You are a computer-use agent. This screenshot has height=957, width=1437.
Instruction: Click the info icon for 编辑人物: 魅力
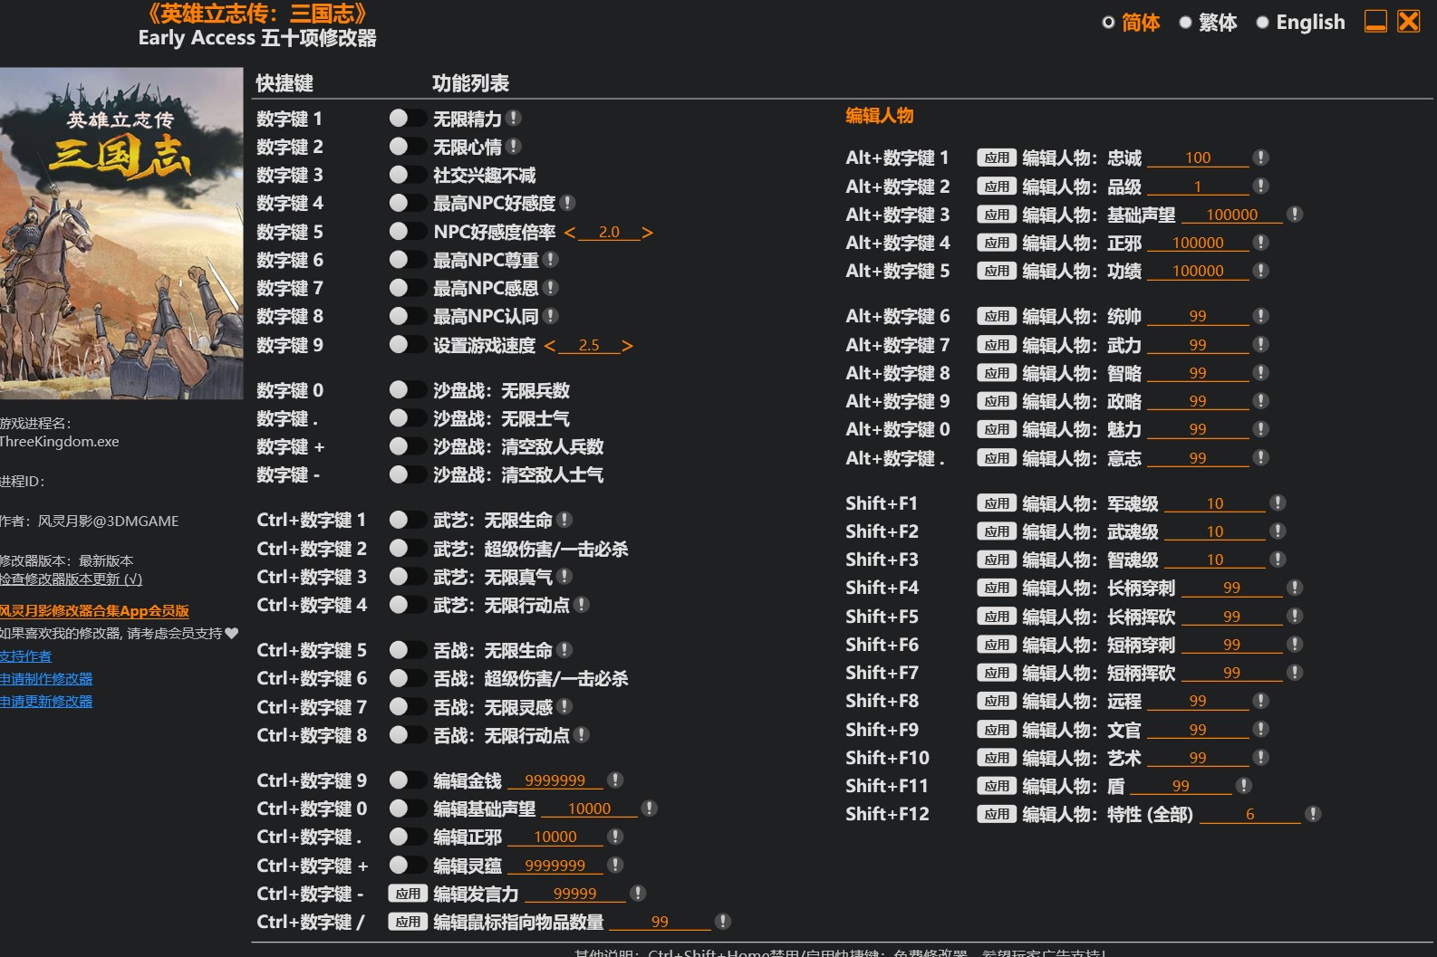click(1260, 428)
